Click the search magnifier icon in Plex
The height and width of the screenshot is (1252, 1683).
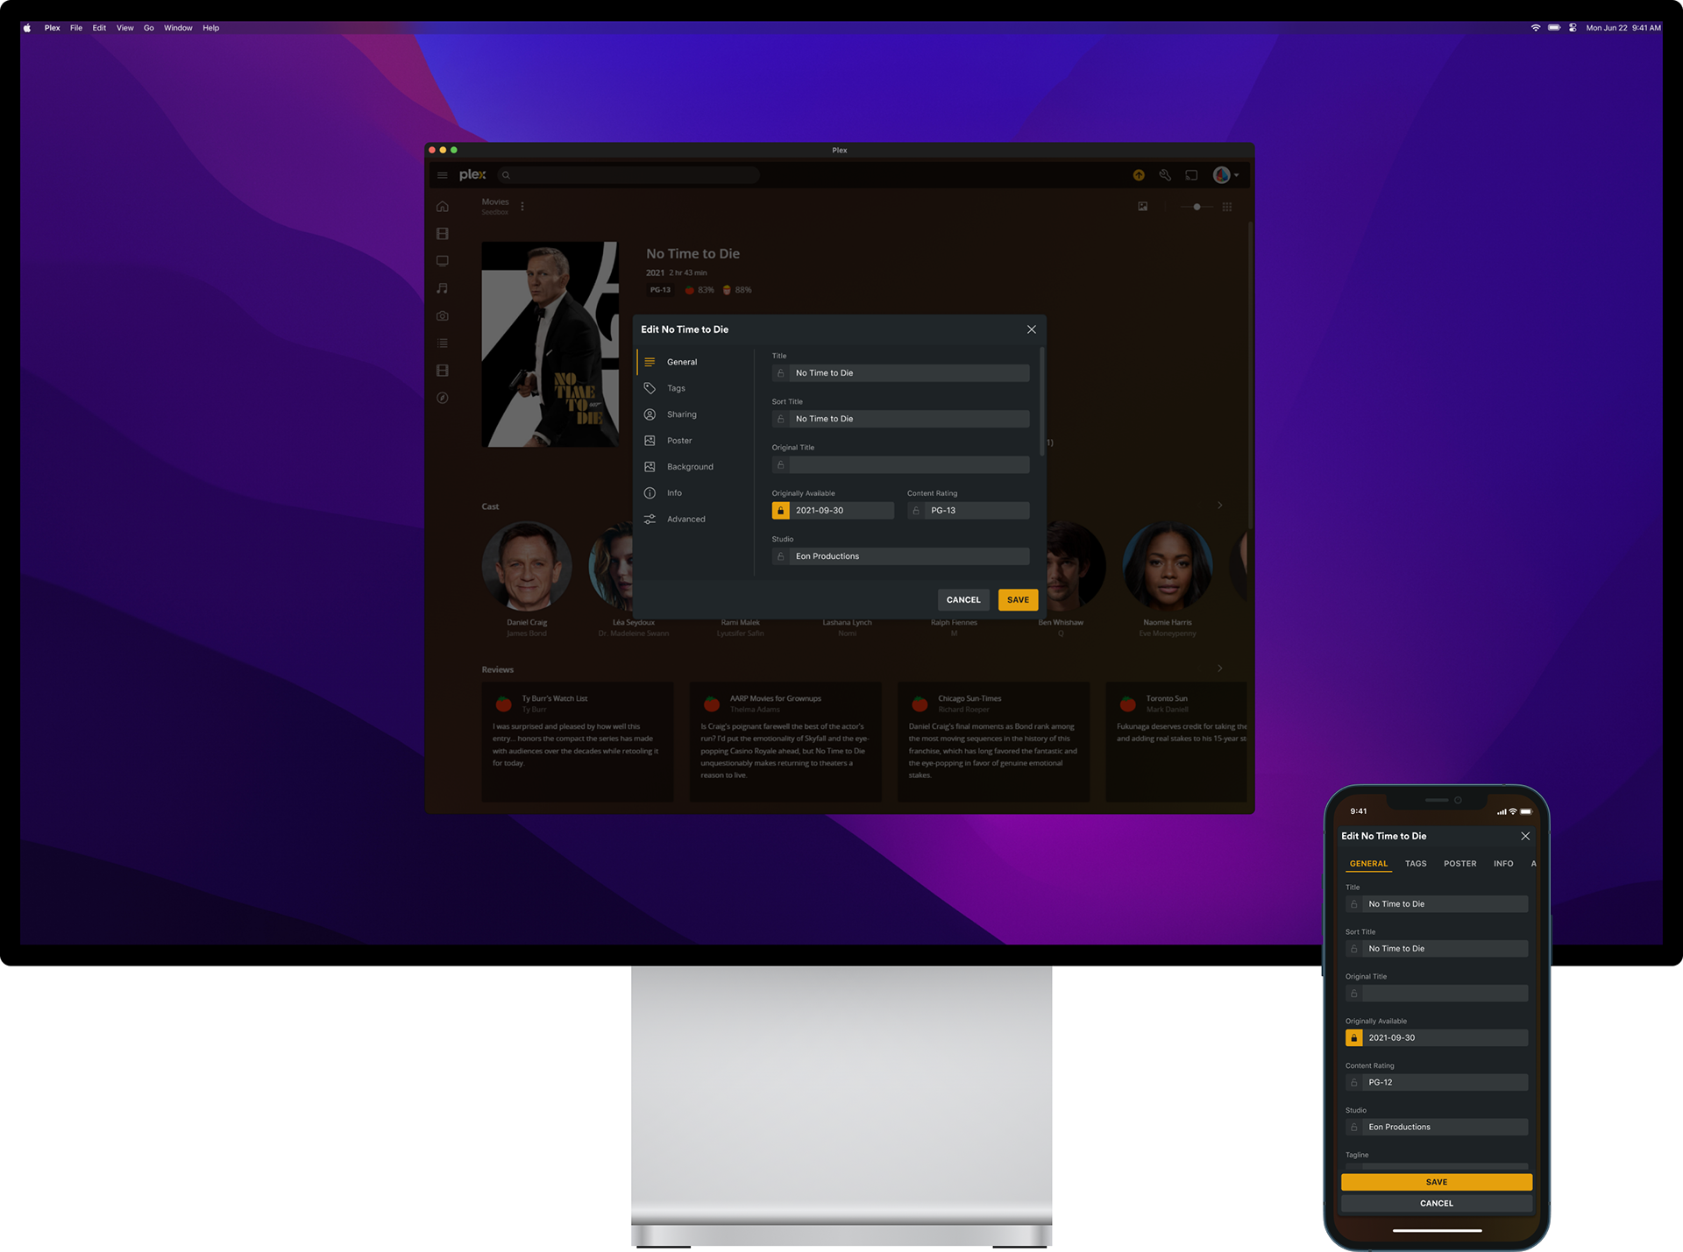506,175
